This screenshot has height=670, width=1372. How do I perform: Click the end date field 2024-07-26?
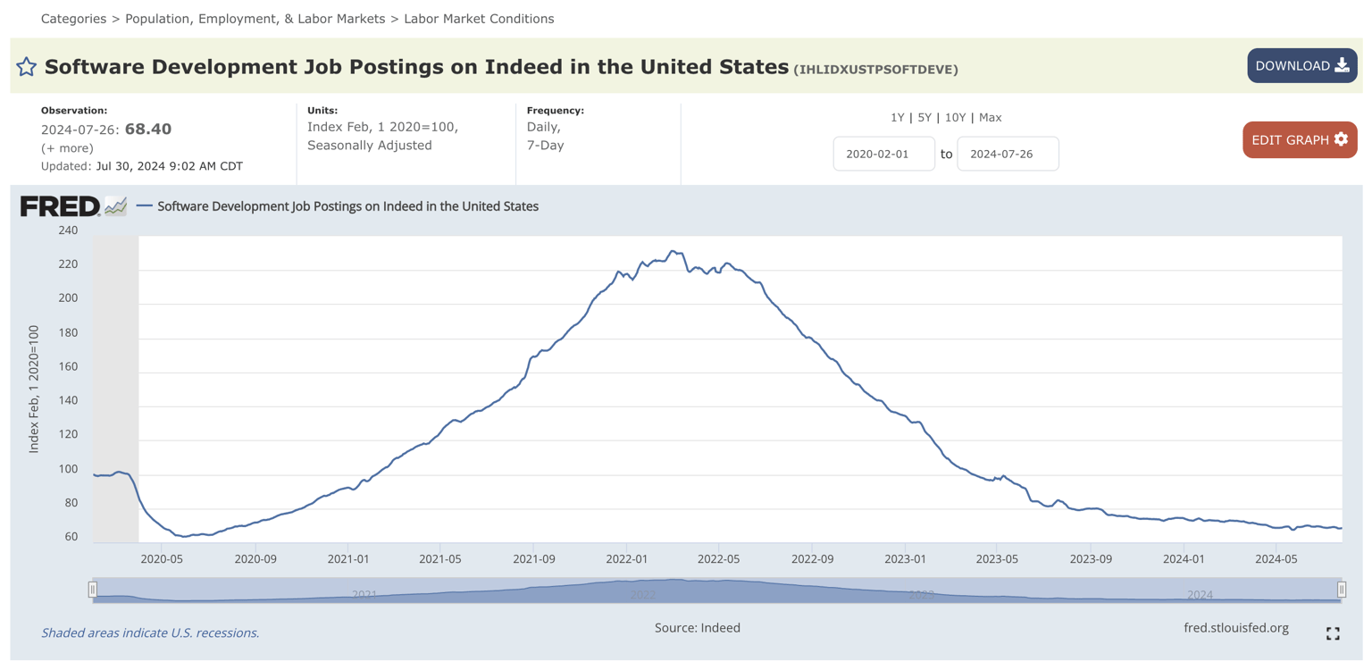point(1008,154)
